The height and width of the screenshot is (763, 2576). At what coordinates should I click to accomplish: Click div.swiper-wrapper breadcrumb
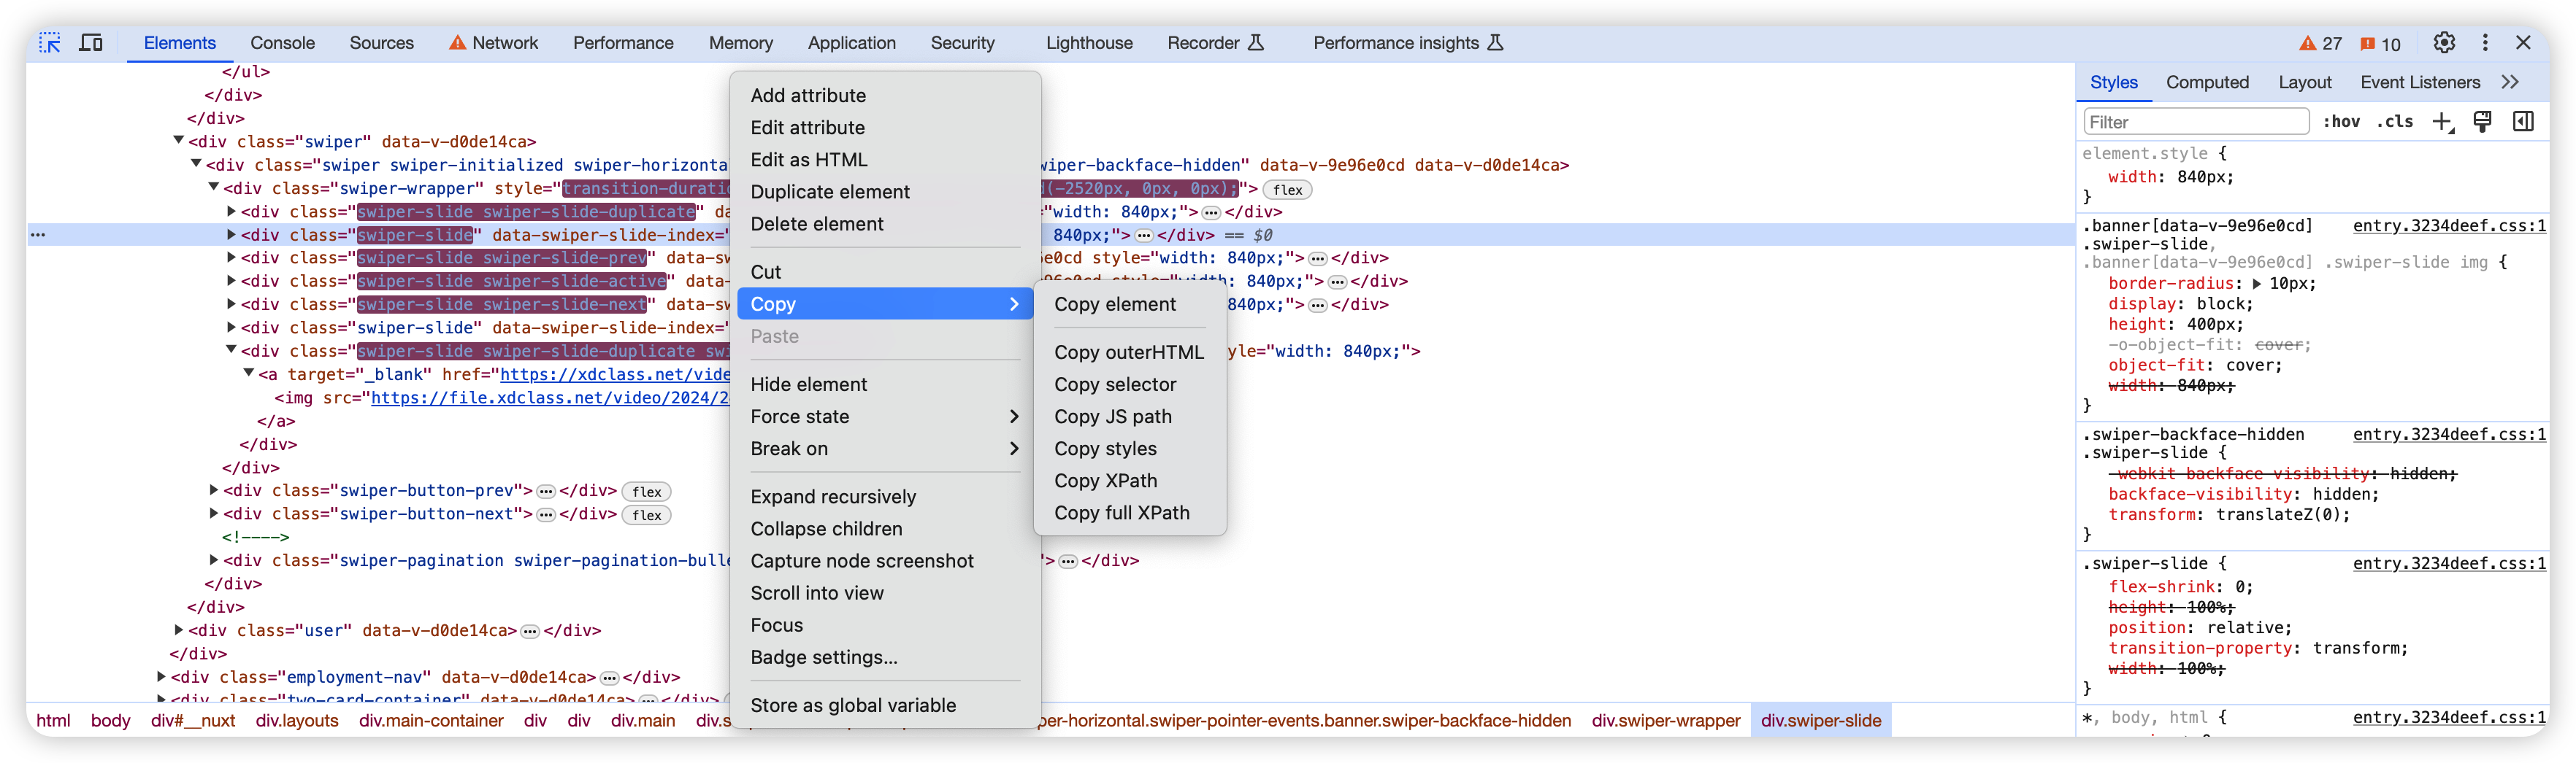(x=1665, y=721)
